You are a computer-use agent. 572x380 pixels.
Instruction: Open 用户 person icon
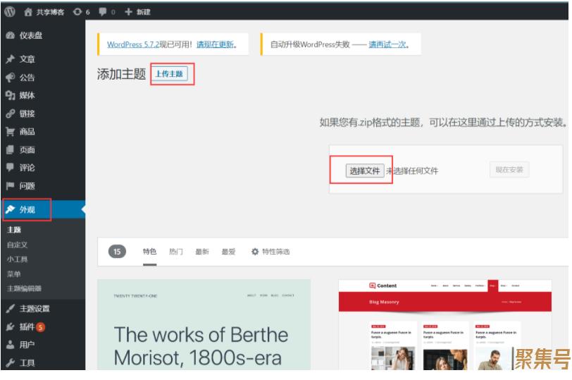coord(10,345)
